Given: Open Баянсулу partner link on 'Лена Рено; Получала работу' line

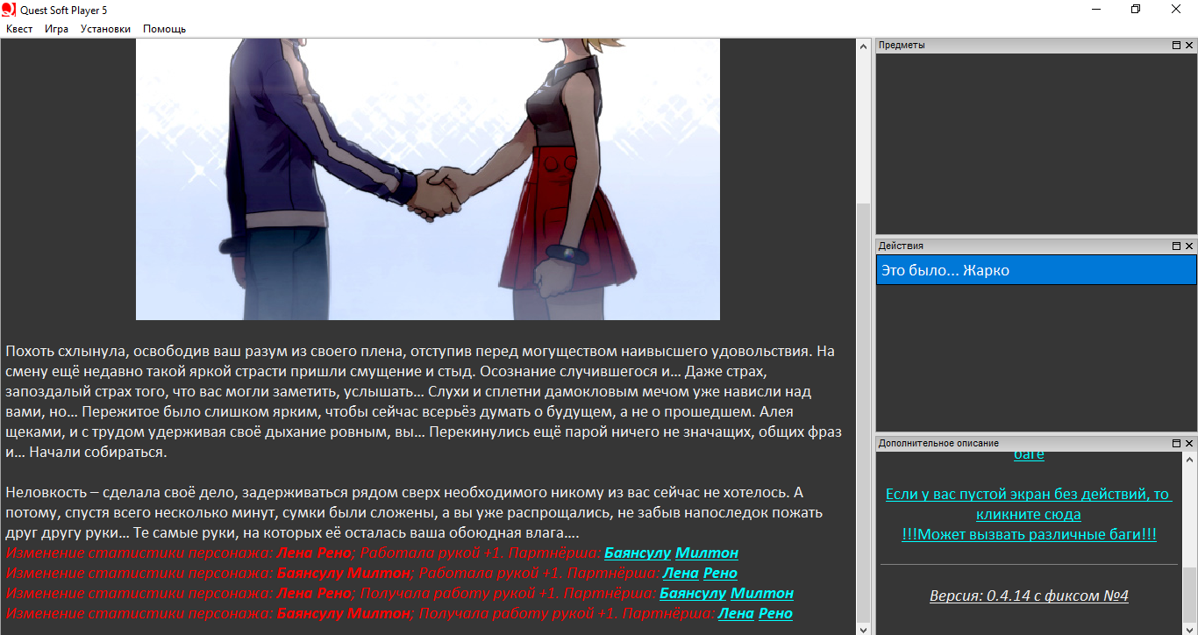Looking at the screenshot, I should [693, 594].
